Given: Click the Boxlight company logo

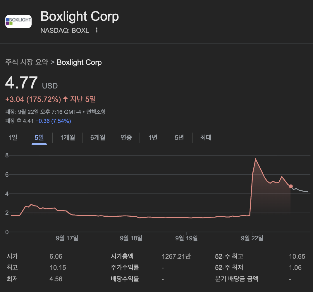Looking at the screenshot, I should pyautogui.click(x=18, y=21).
